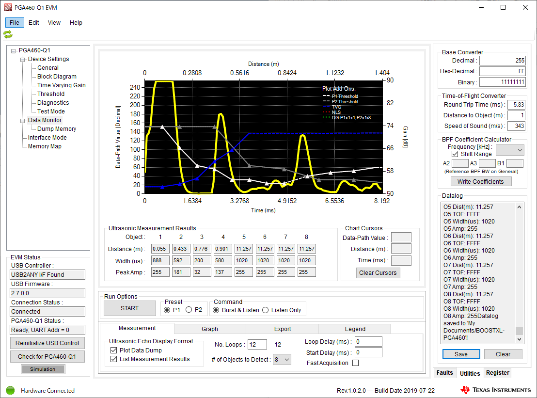Click the Start Delay (ms) field
The width and height of the screenshot is (537, 398).
(368, 352)
